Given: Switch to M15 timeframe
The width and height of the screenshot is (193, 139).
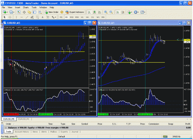Looking at the screenshot, I should [x=72, y=17].
